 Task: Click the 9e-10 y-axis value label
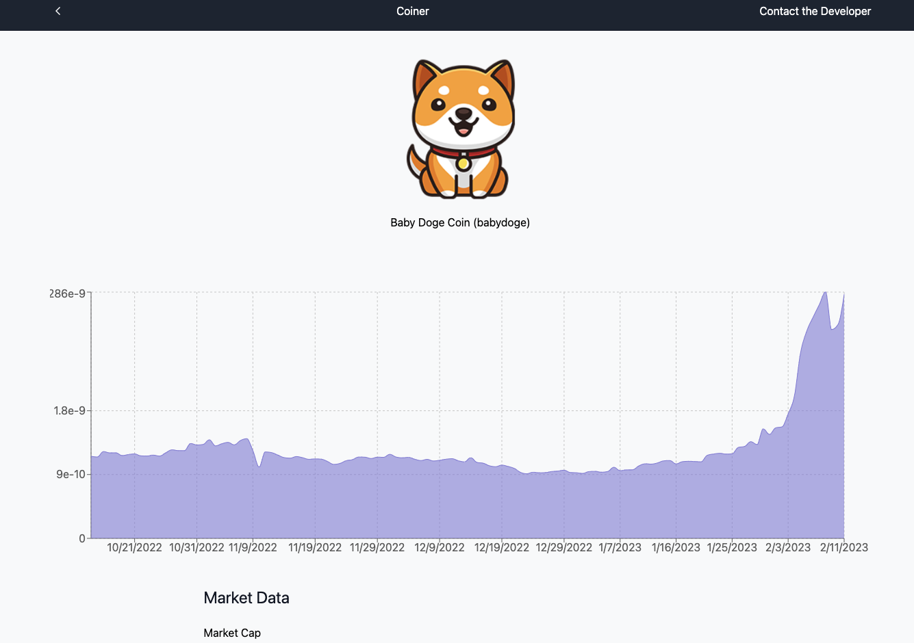71,474
